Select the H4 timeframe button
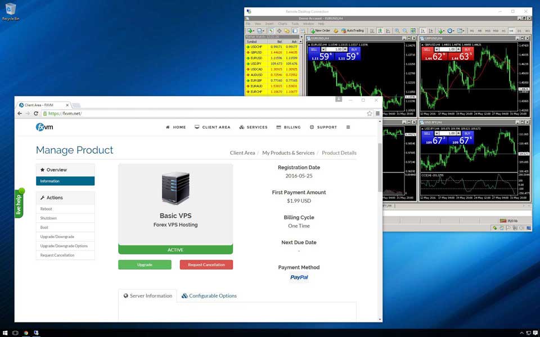Viewport: 540px width, 337px height. click(511, 30)
